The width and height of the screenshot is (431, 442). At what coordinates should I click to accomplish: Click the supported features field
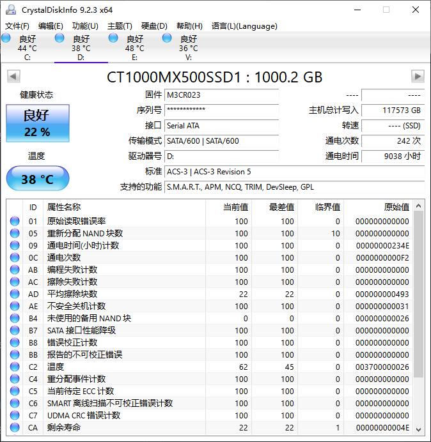coord(295,187)
